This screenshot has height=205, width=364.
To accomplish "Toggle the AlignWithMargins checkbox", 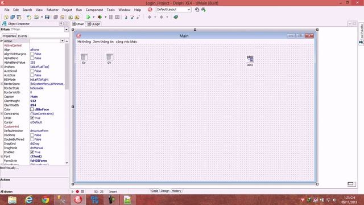I will click(32, 54).
